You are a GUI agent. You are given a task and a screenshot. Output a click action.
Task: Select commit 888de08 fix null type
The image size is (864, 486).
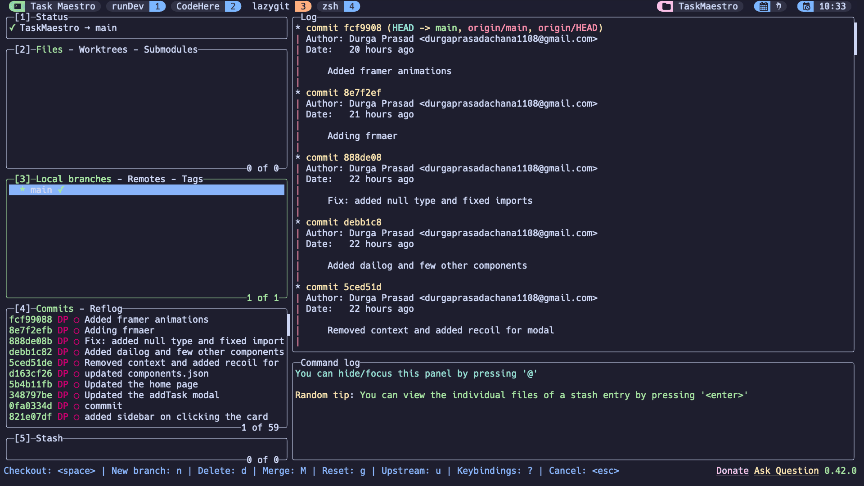pos(146,341)
